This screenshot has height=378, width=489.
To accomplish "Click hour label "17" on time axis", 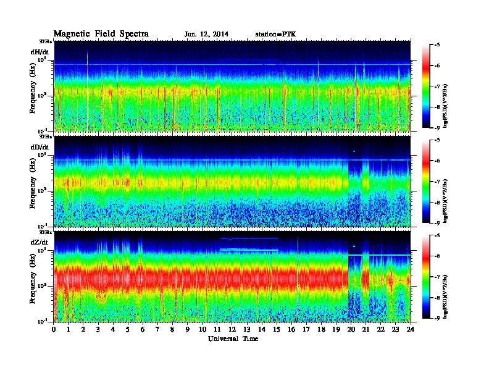I will click(x=307, y=329).
